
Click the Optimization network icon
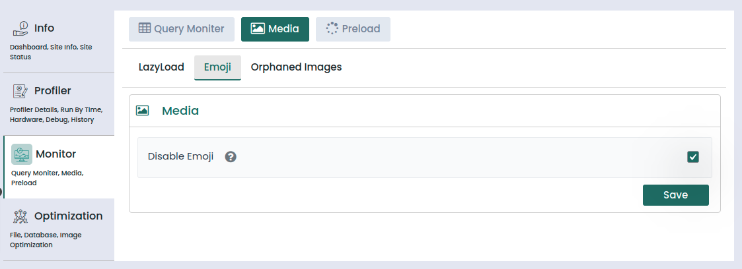click(x=20, y=216)
